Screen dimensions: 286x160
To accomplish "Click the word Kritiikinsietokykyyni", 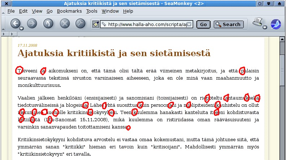I will pos(42,140).
